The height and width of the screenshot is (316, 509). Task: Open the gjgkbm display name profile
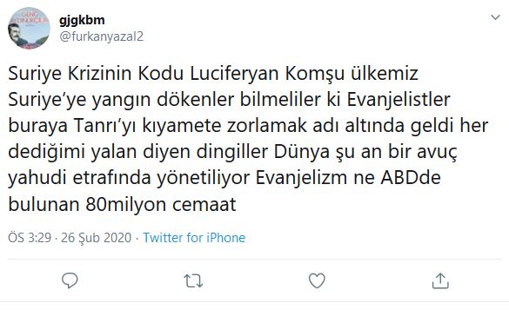pos(82,20)
